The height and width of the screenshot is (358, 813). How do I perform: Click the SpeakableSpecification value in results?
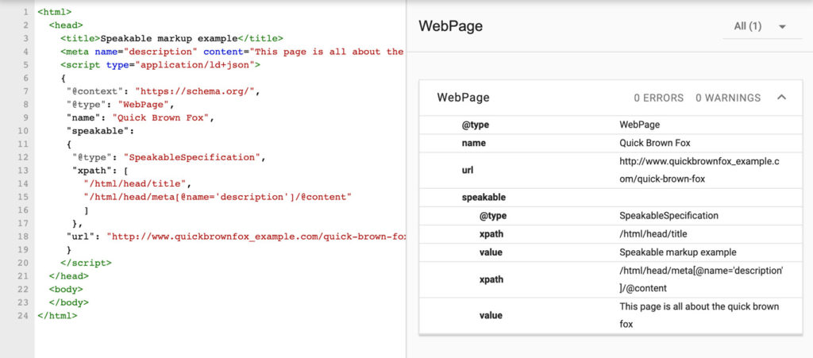[x=670, y=216]
